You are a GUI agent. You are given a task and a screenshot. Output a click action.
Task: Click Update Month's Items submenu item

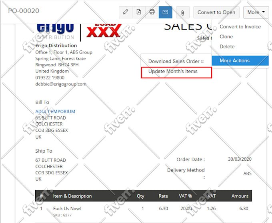(176, 72)
